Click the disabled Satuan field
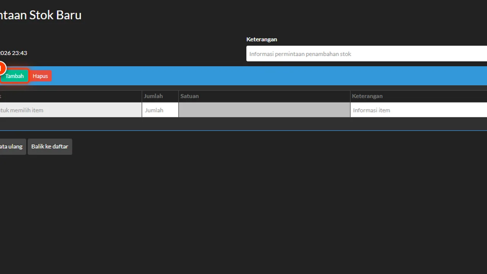This screenshot has width=487, height=274. 264,110
